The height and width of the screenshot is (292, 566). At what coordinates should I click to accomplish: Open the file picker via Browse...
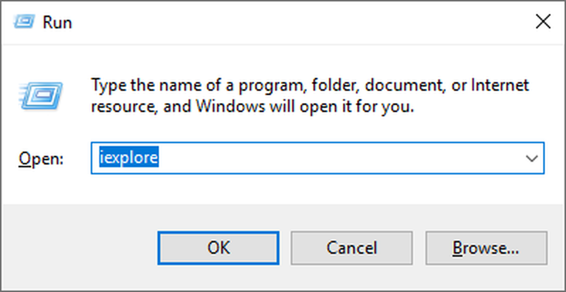point(486,247)
